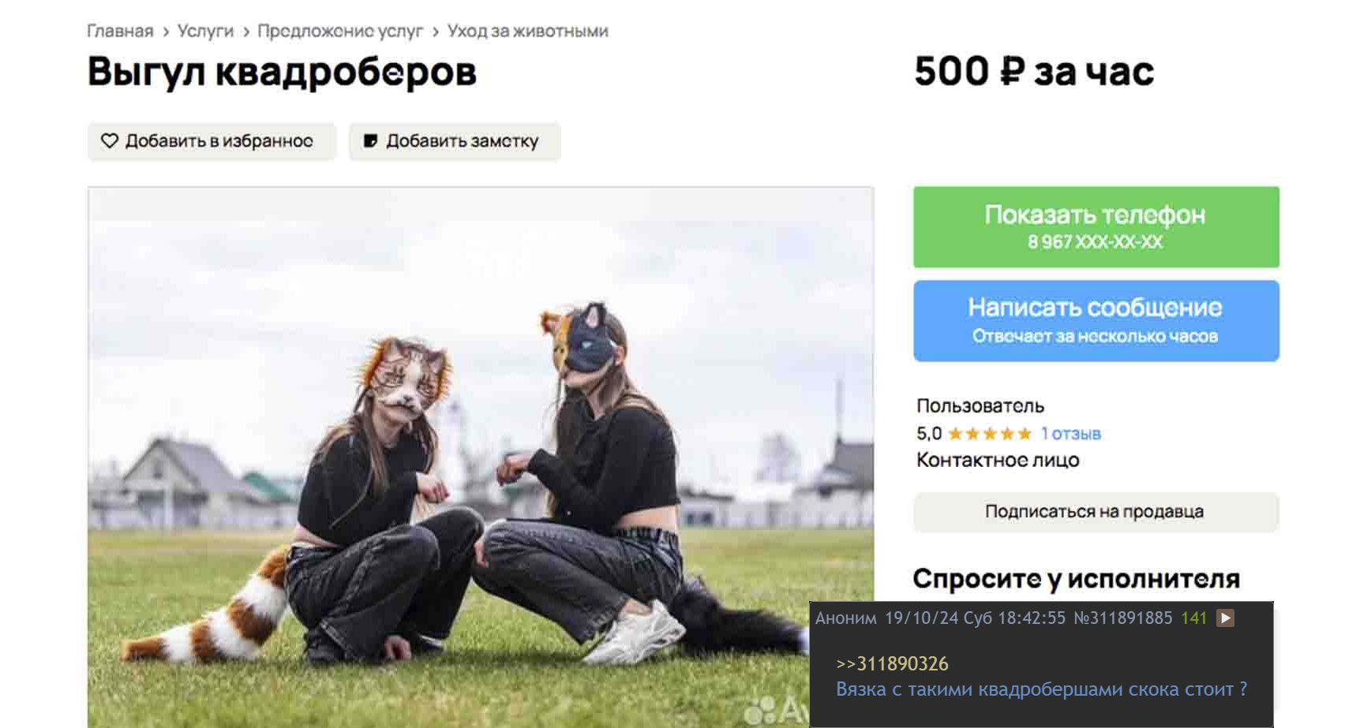Click the heart icon in Добавить в избранное
The height and width of the screenshot is (728, 1345).
point(110,141)
